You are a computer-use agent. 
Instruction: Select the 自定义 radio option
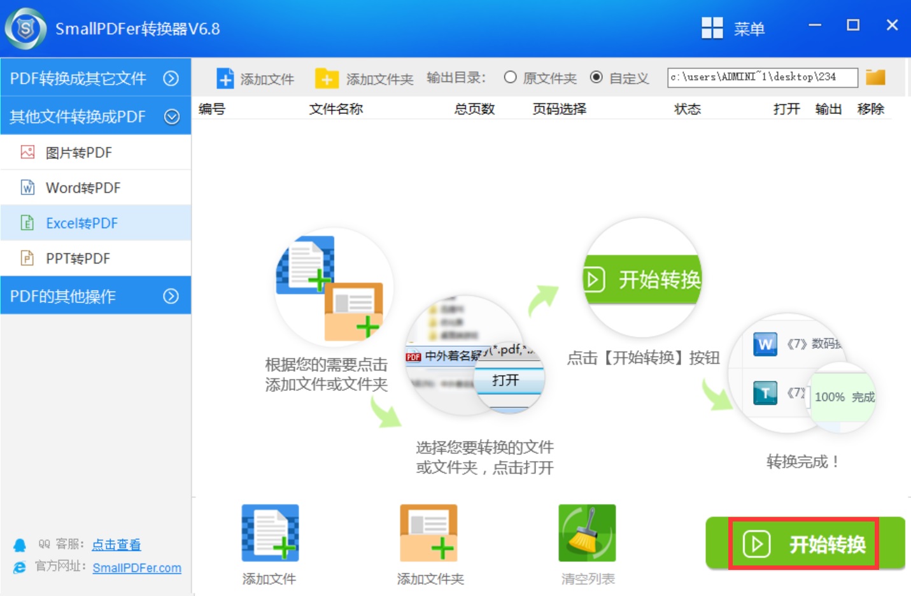(x=619, y=78)
